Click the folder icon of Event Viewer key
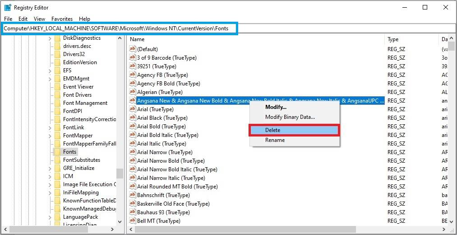 (57, 87)
